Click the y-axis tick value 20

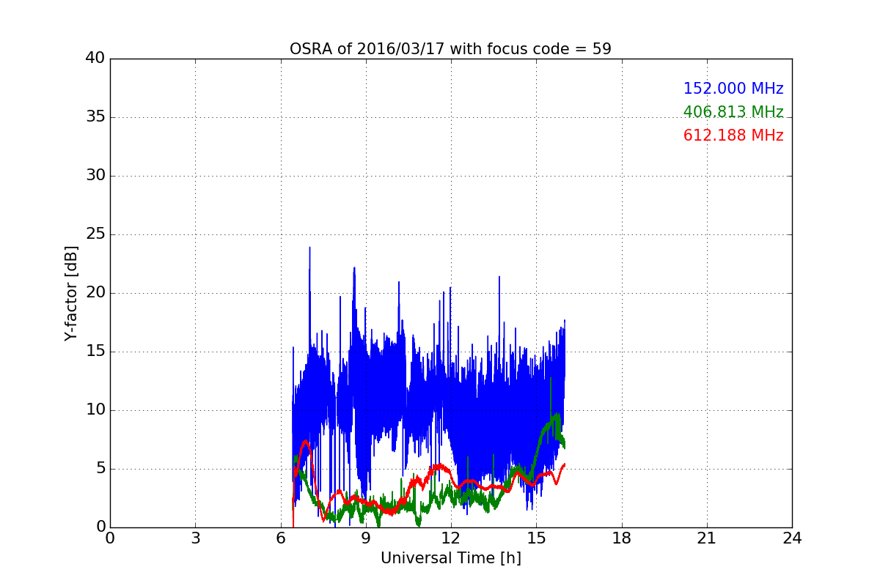tap(95, 293)
